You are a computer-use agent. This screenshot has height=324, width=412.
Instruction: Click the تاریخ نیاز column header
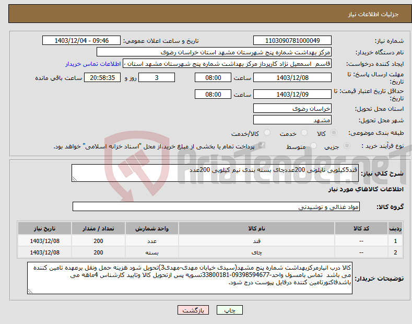44,228
